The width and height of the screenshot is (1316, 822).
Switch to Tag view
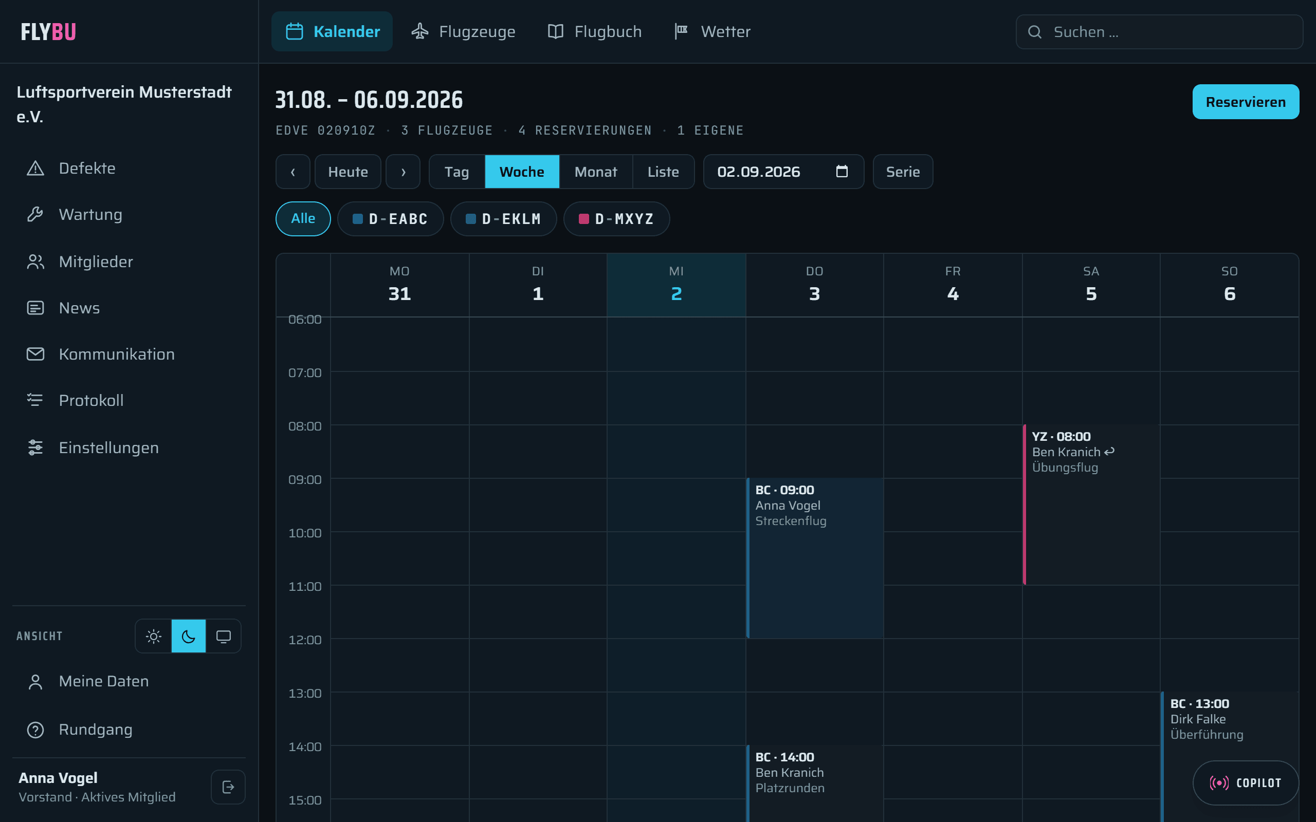tap(457, 172)
